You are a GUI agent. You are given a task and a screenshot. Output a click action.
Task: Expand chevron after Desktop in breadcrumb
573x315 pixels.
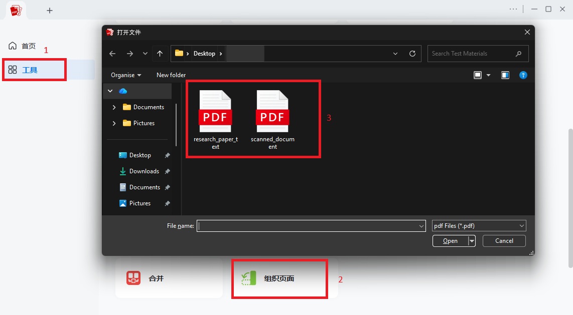[221, 54]
